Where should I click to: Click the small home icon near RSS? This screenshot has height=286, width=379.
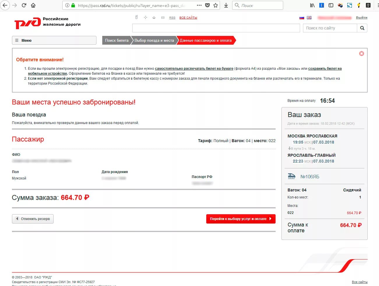point(154,18)
